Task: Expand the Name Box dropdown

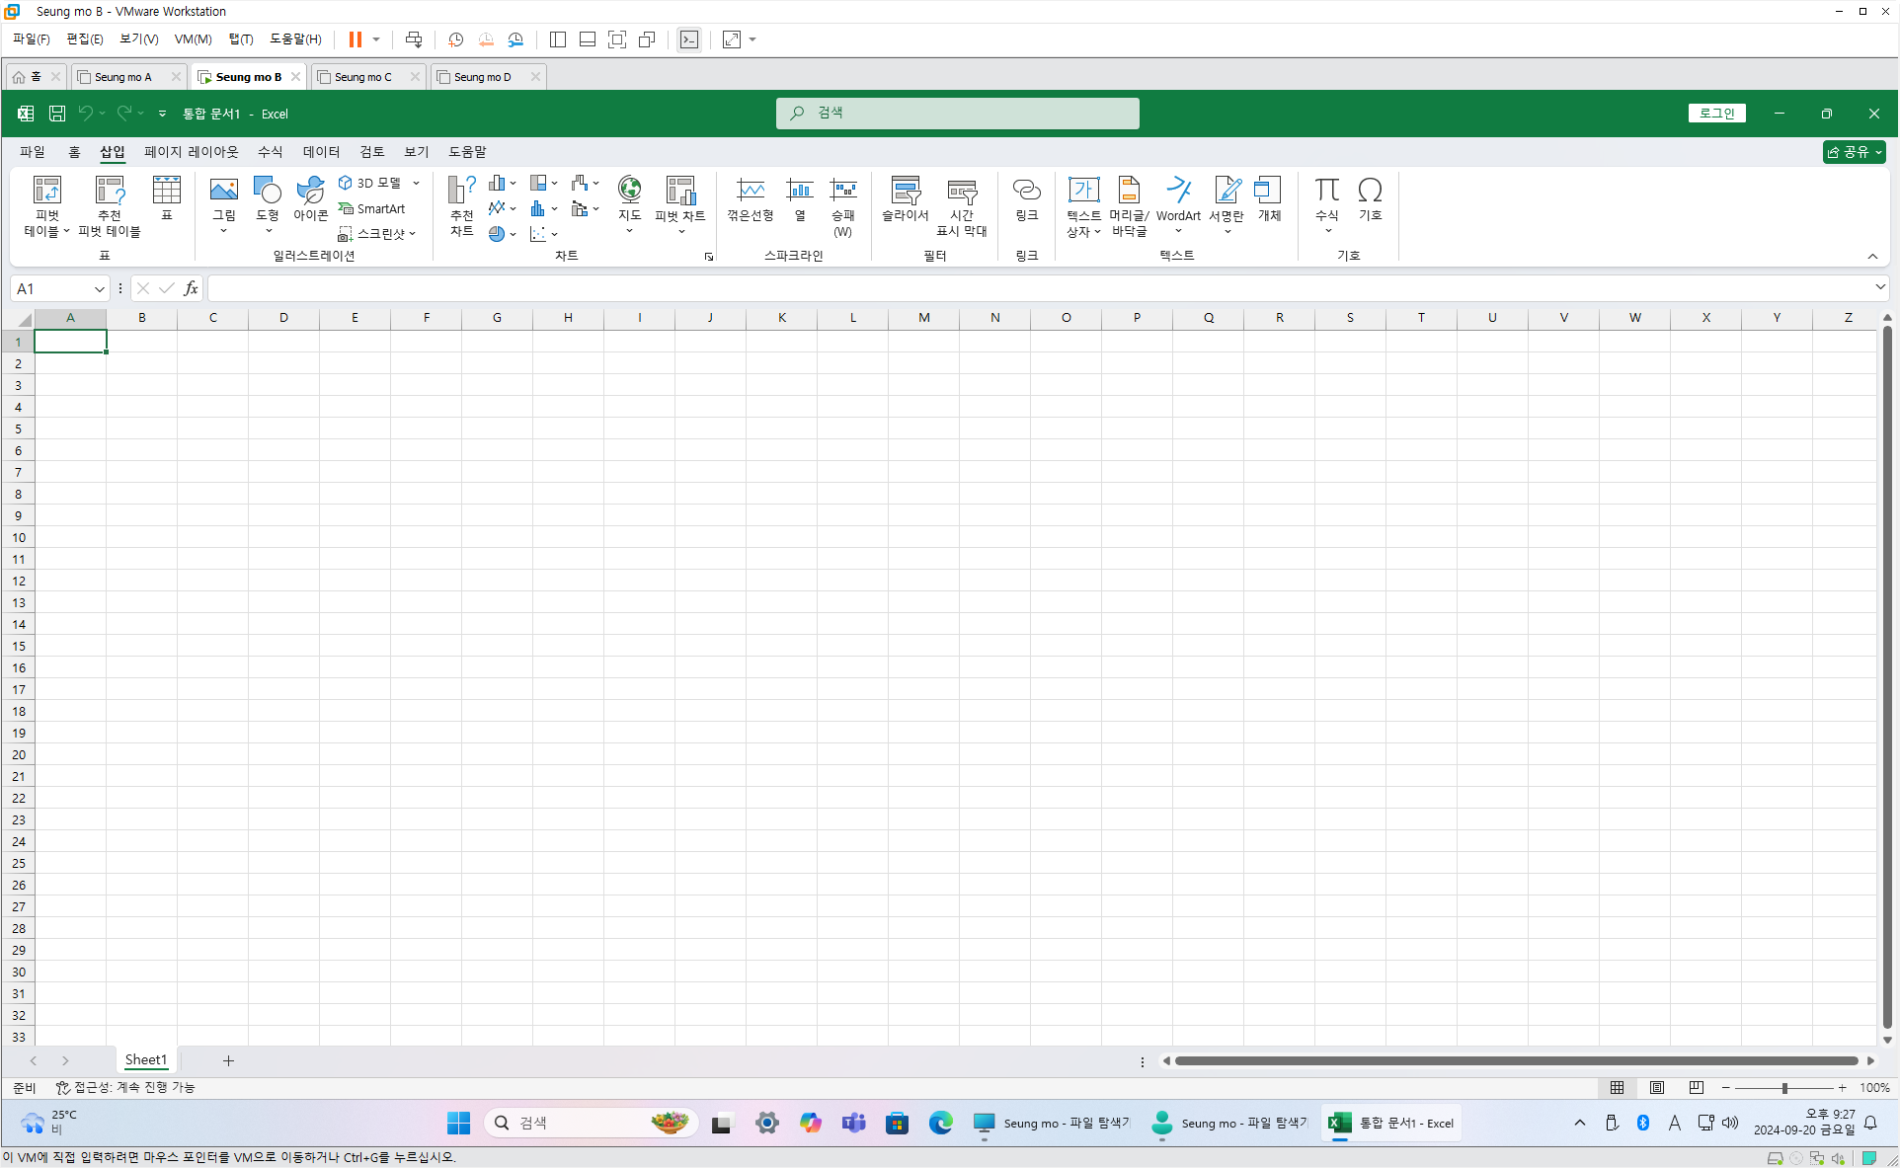Action: 99,288
